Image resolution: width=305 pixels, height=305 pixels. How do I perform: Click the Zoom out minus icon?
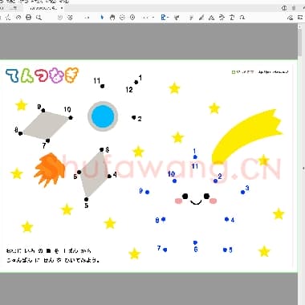[x=122, y=18]
